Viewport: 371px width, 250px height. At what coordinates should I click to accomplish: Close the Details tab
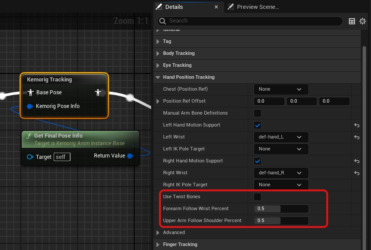(x=216, y=7)
